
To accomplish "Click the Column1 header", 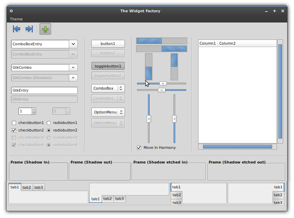I will point(208,43).
